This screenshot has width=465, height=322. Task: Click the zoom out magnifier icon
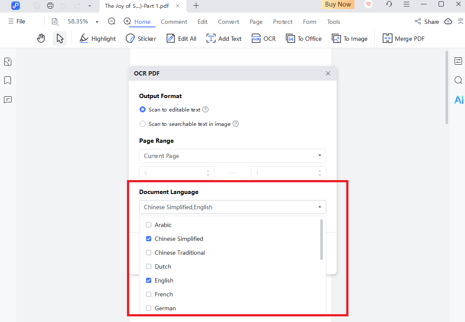112,21
